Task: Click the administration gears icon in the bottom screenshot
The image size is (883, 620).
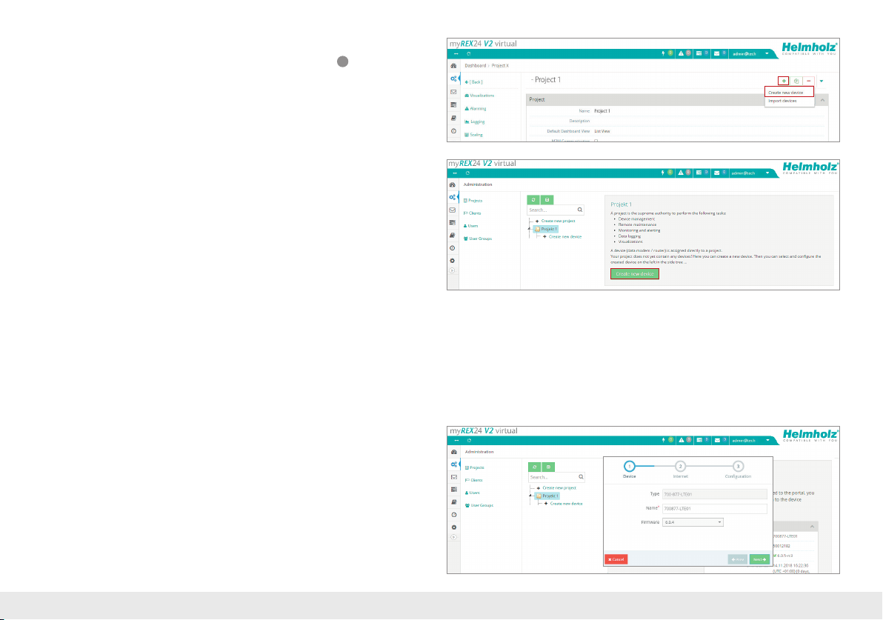Action: click(x=454, y=464)
